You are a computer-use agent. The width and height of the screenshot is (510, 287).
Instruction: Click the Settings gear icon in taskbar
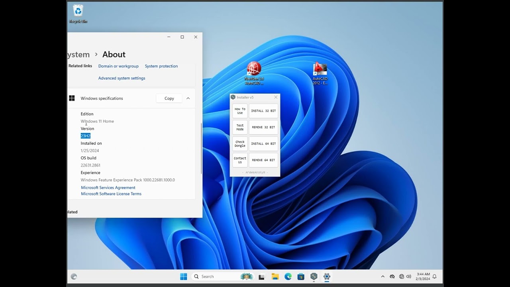pyautogui.click(x=327, y=276)
